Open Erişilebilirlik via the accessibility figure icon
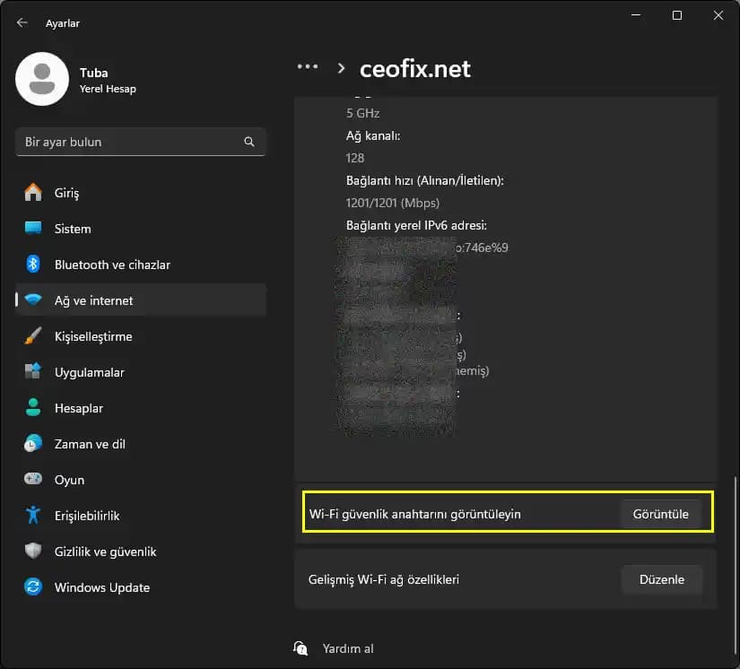This screenshot has height=669, width=740. pyautogui.click(x=32, y=516)
